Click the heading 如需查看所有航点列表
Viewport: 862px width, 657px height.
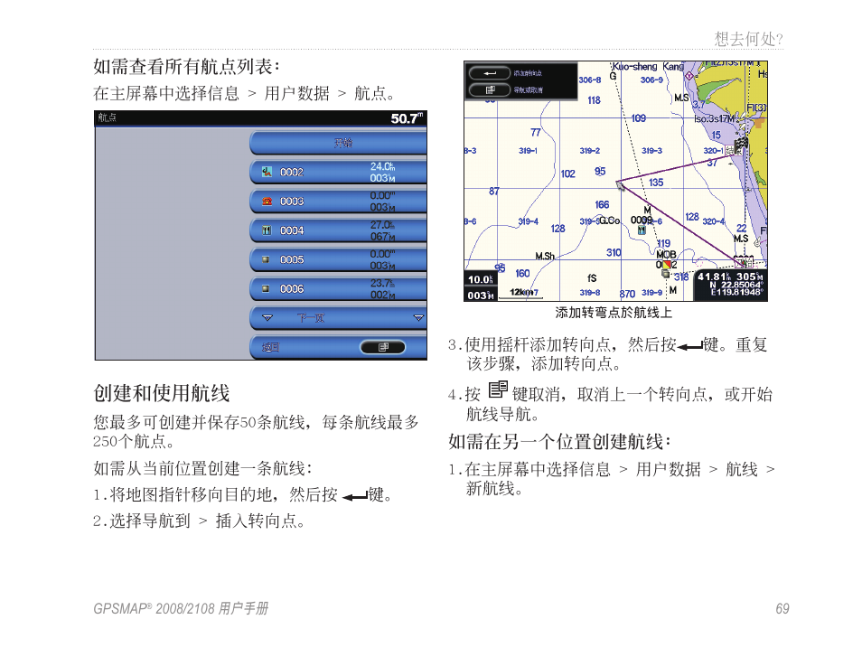(186, 67)
